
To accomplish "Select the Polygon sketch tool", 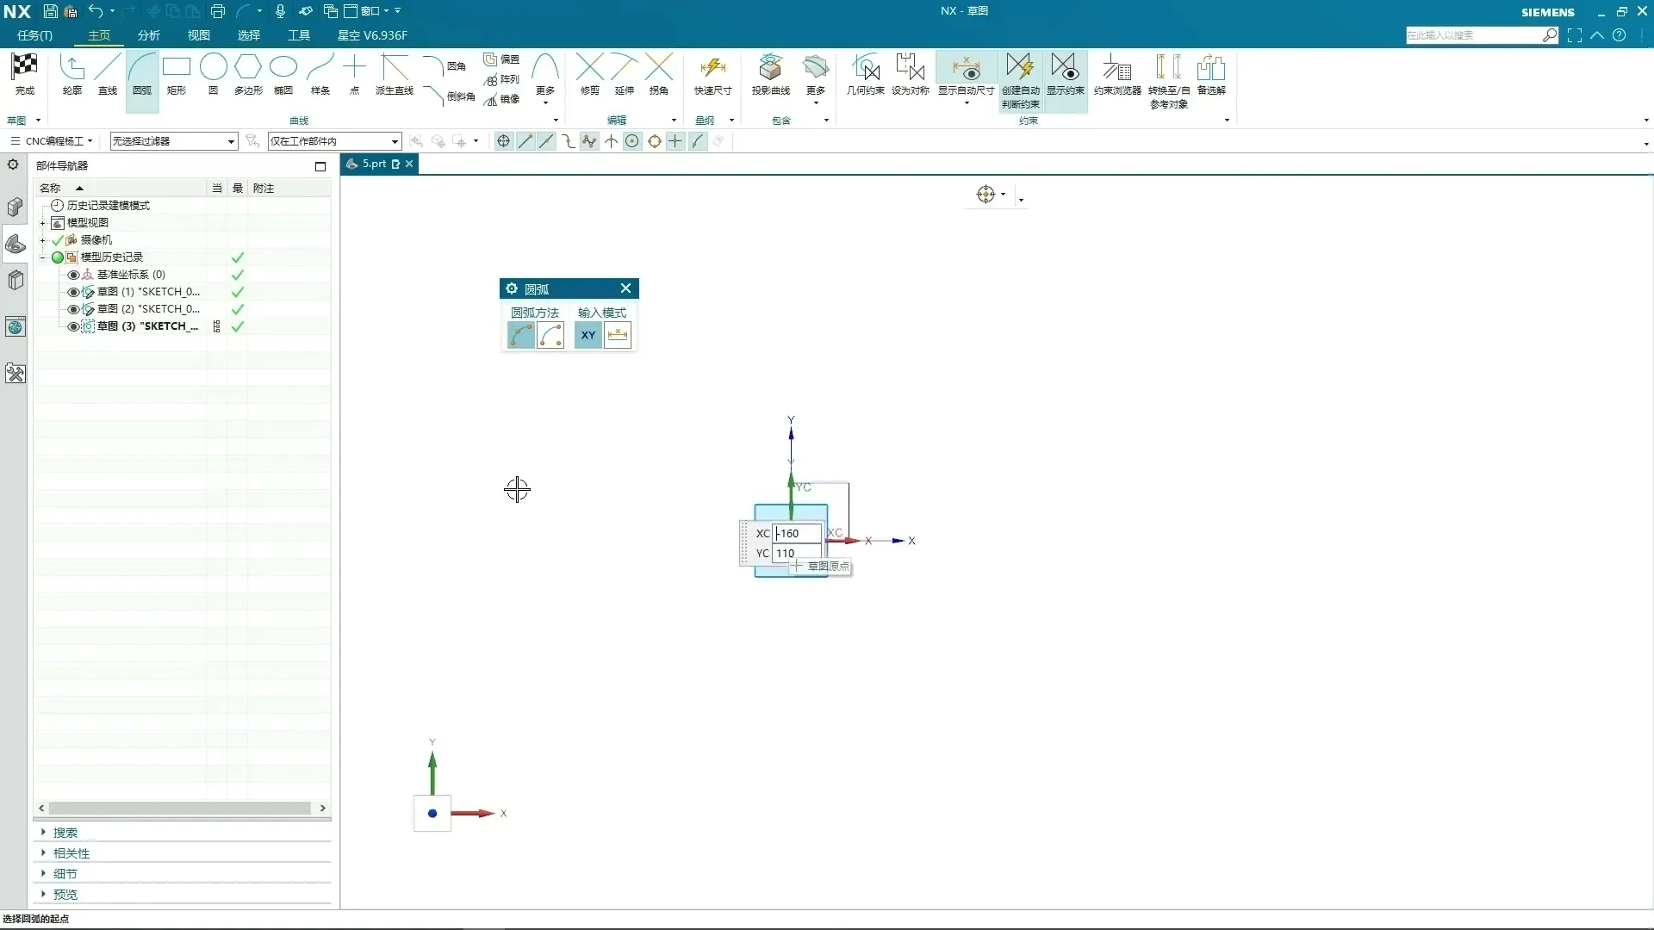I will pyautogui.click(x=247, y=67).
